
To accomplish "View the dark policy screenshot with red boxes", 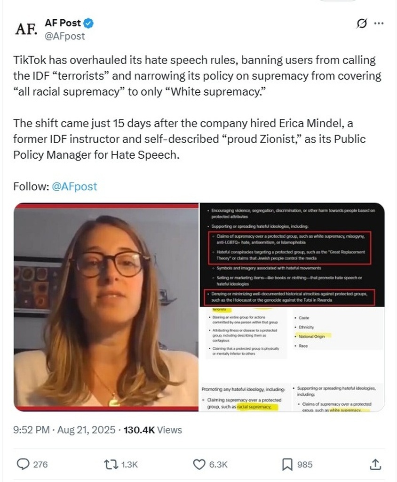I will pyautogui.click(x=292, y=255).
